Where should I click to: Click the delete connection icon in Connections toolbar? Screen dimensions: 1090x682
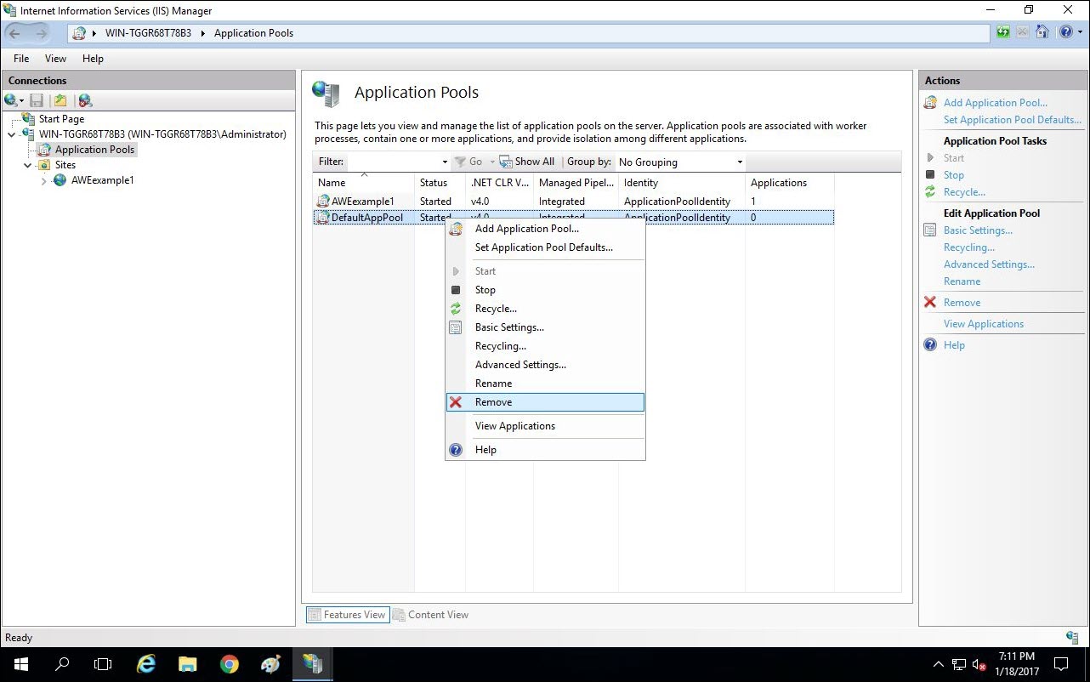(x=85, y=100)
